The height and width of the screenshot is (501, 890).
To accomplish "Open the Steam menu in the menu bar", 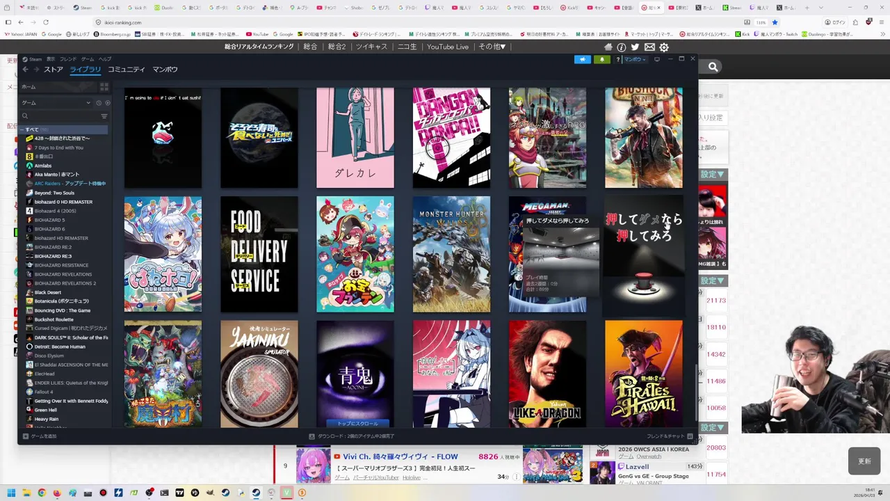I will pyautogui.click(x=35, y=59).
